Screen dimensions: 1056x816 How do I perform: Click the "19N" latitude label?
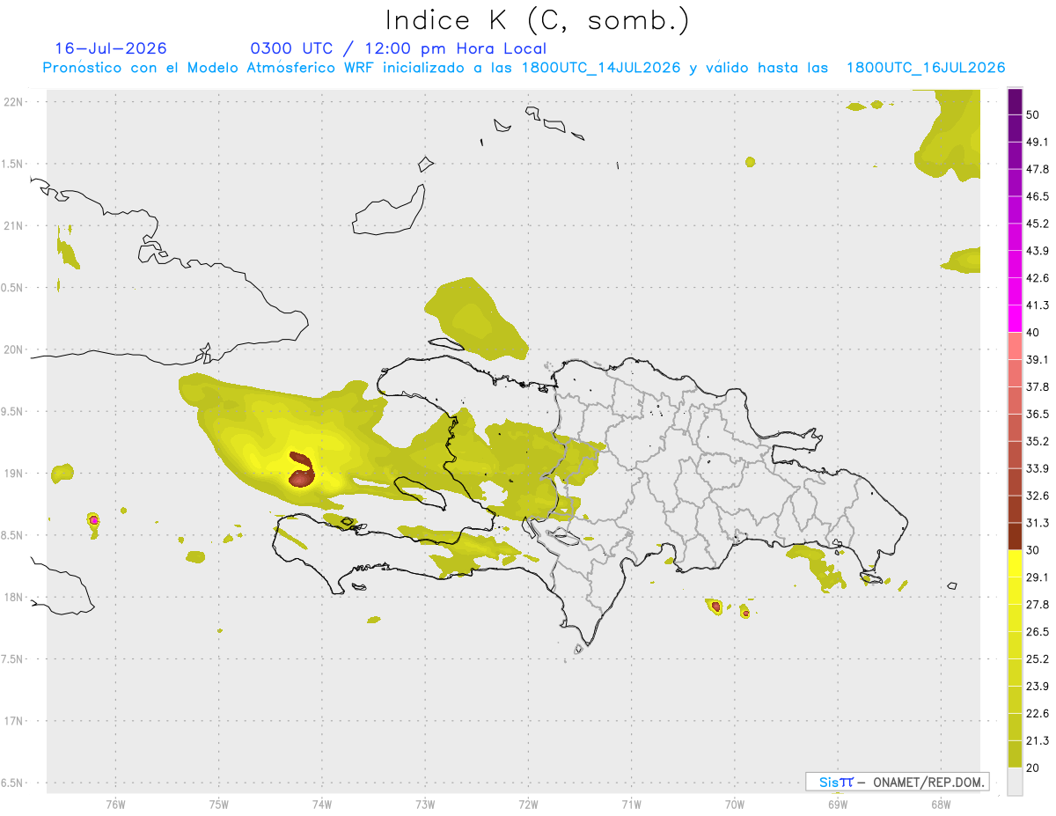tap(14, 473)
